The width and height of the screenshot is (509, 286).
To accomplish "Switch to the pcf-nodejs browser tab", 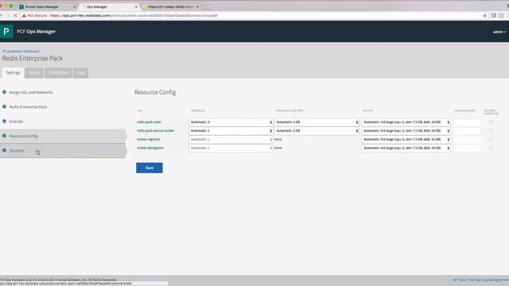I will click(x=171, y=6).
